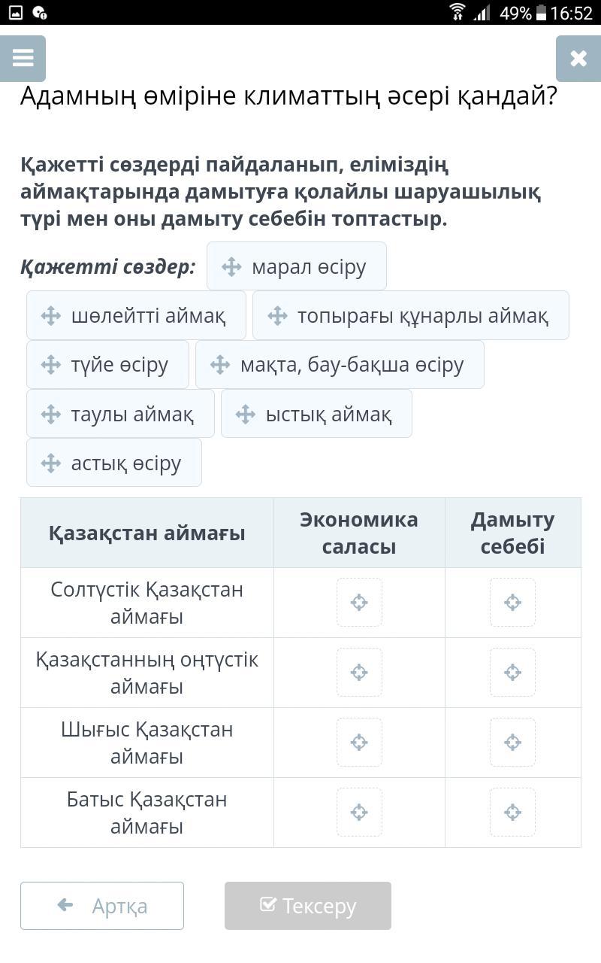Click Дамыту себебі slot for Шығыс Қазақстан
Viewport: 601px width, 963px height.
[x=512, y=743]
